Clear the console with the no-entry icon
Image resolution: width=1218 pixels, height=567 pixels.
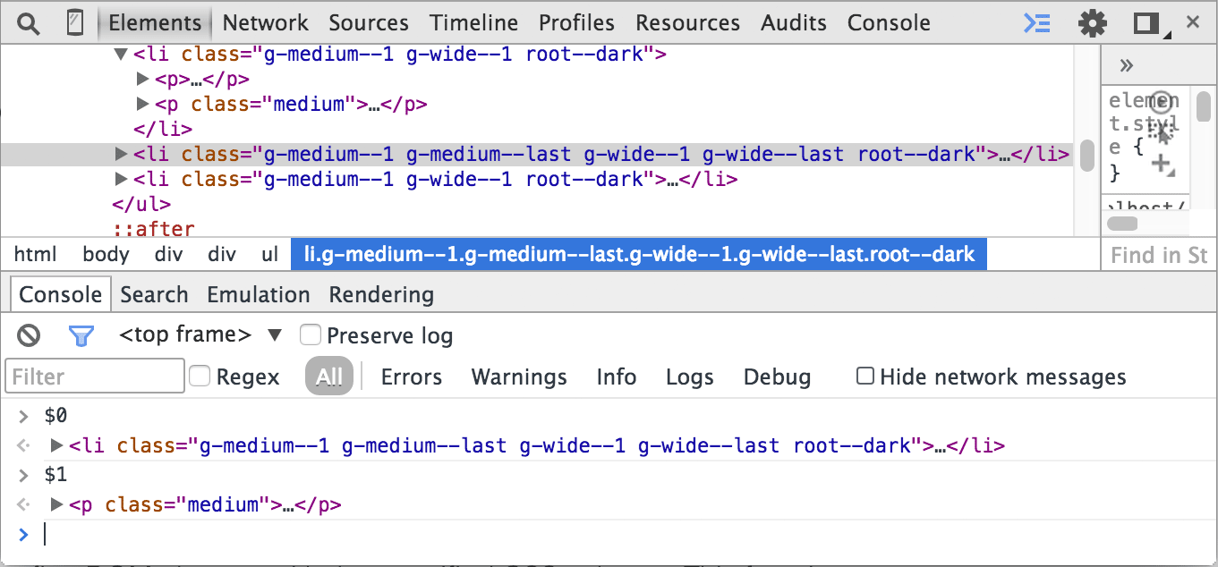click(x=29, y=335)
